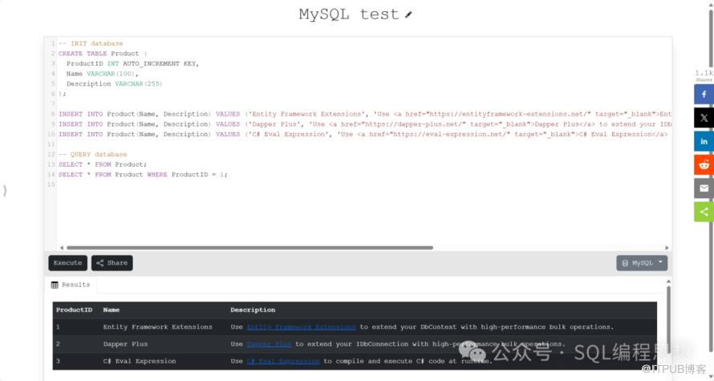The image size is (714, 381).
Task: Open the MySQL database engine dropdown
Action: (x=642, y=262)
